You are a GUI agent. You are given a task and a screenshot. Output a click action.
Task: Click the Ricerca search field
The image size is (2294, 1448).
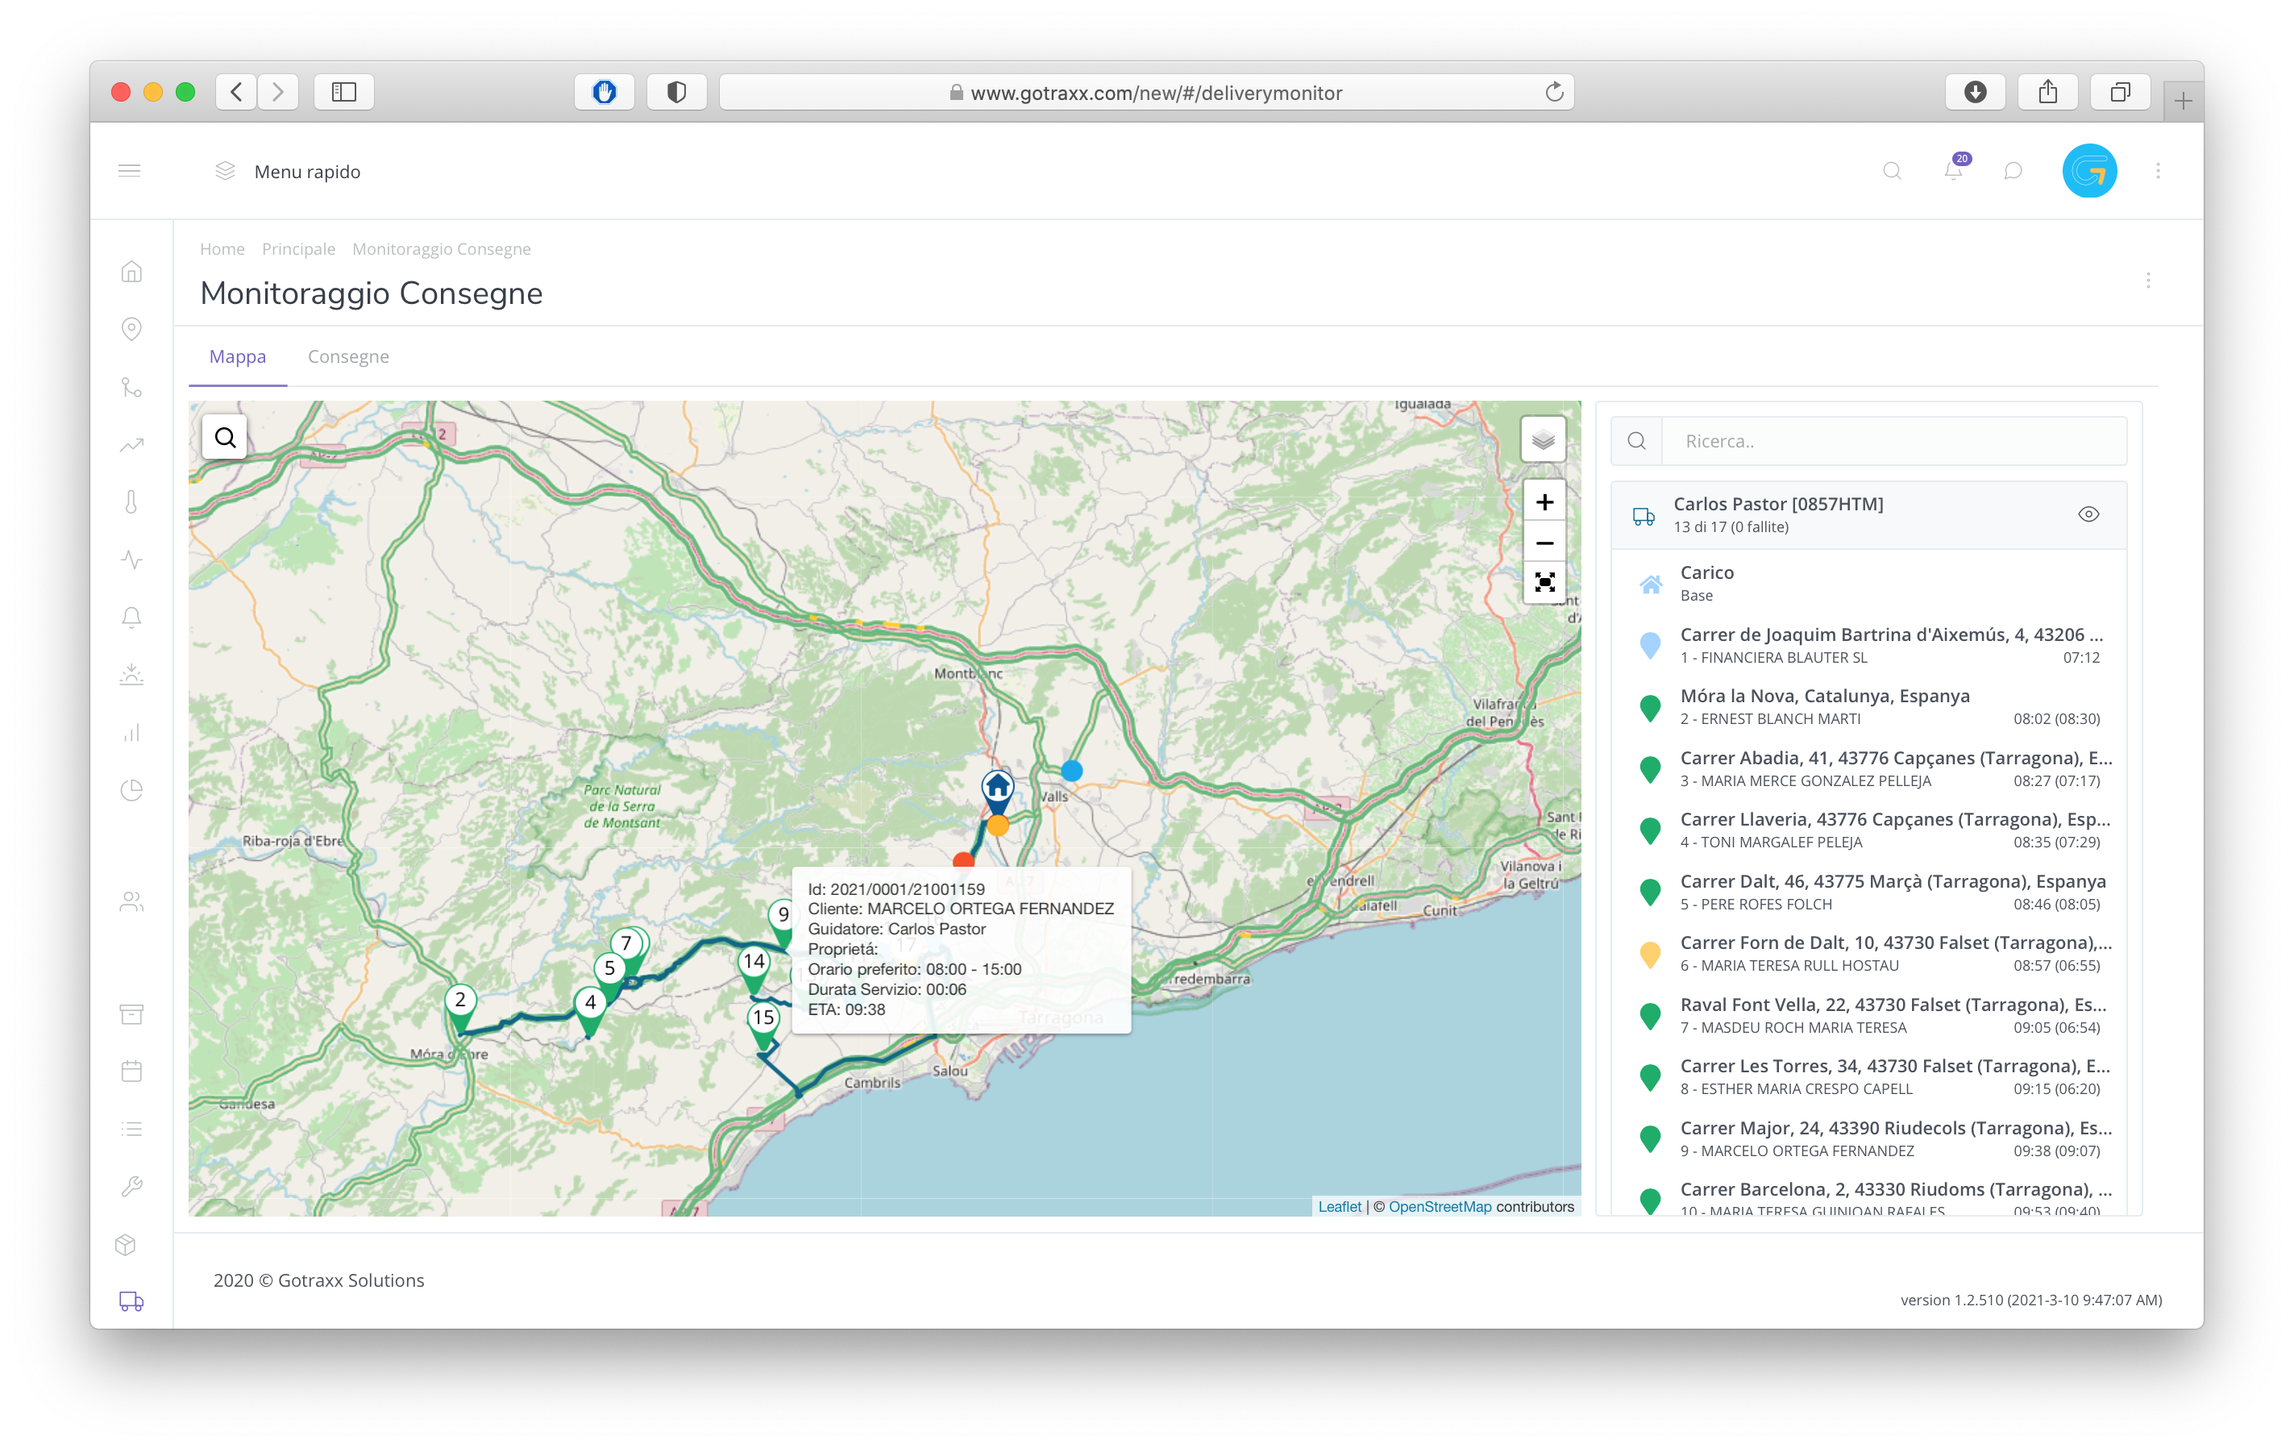tap(1894, 441)
